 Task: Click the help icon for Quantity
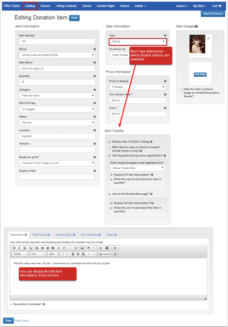(95, 76)
